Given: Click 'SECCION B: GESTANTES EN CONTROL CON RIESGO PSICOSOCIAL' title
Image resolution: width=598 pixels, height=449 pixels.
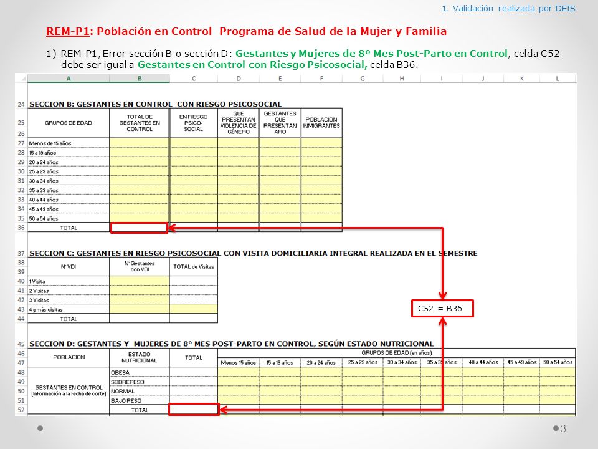Looking at the screenshot, I should [x=156, y=104].
